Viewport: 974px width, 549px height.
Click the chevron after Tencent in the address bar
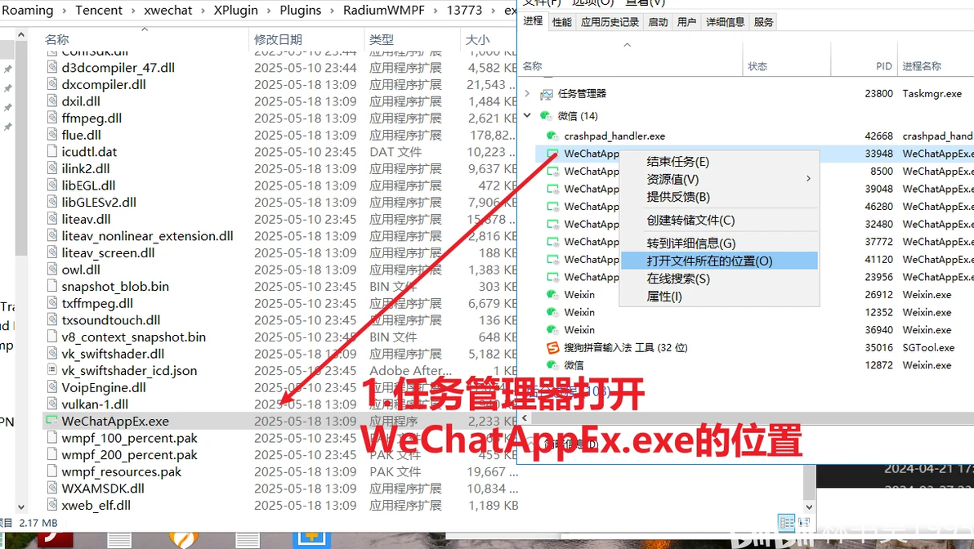[133, 11]
